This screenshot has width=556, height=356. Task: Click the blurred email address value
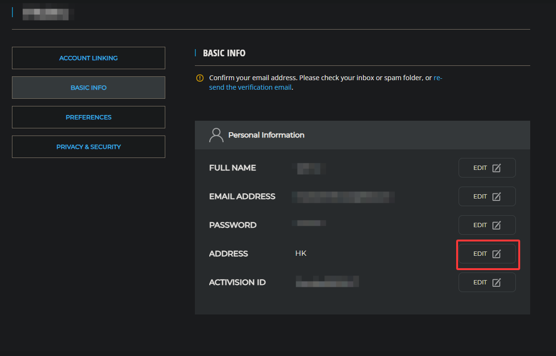343,197
